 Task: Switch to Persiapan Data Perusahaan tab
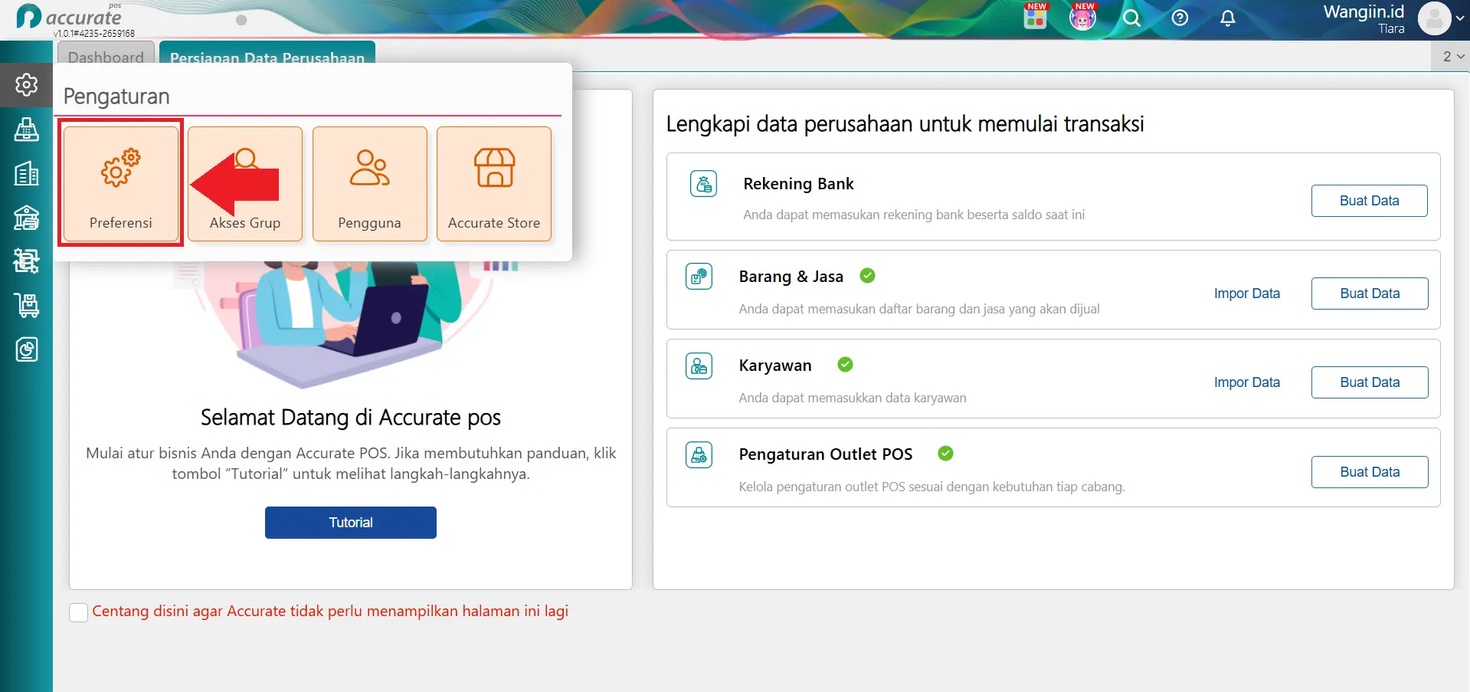click(x=267, y=55)
